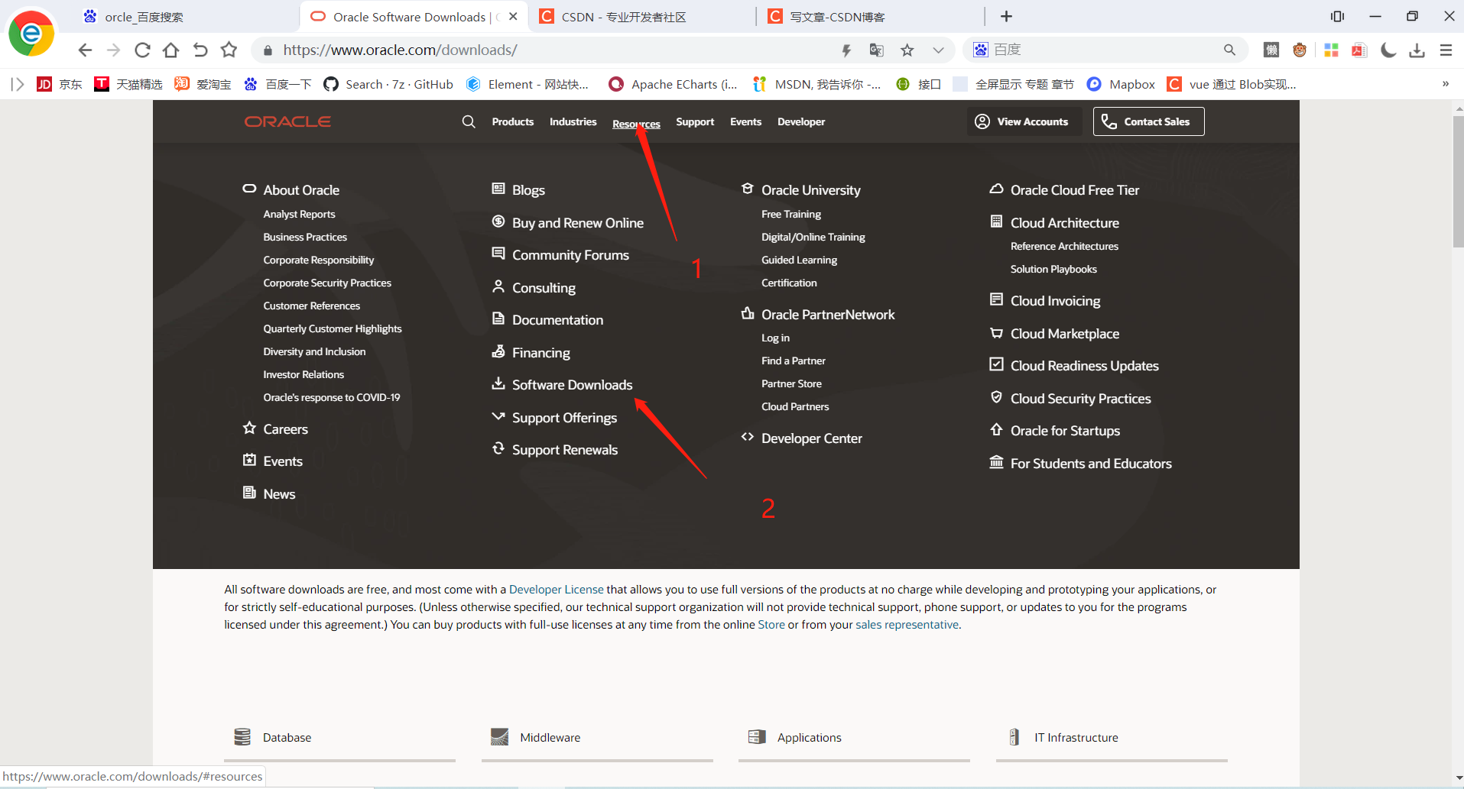Open the Support Renewals link
Viewport: 1464px width, 789px height.
point(564,450)
